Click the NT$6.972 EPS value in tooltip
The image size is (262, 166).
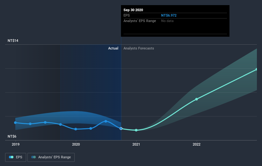pos(169,15)
